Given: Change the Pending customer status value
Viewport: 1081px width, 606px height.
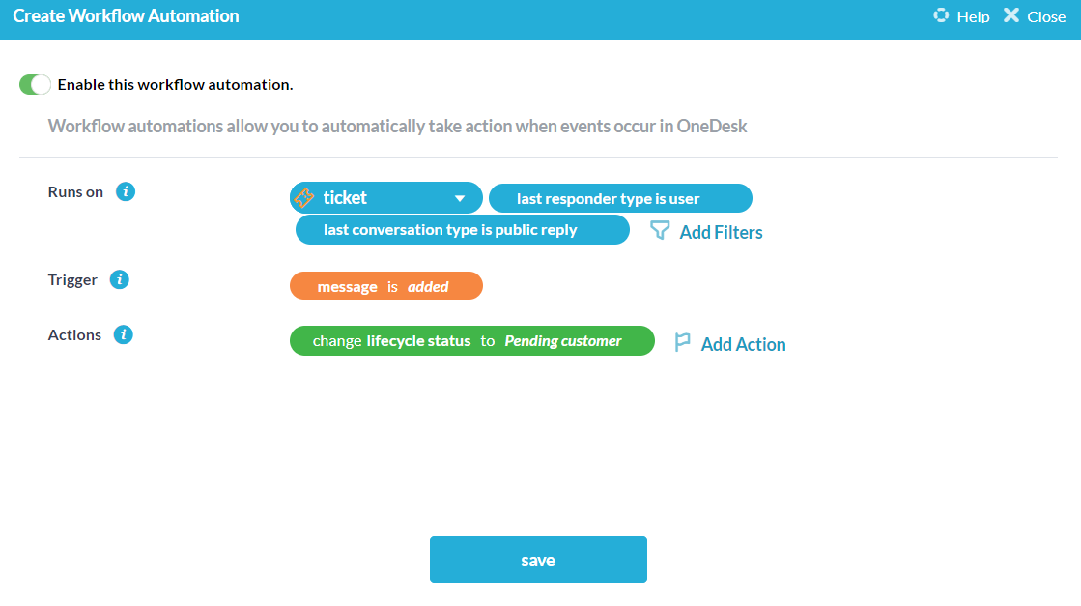Looking at the screenshot, I should pos(563,341).
